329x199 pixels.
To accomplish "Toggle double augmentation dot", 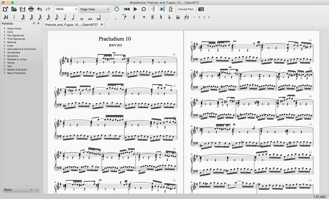I will pos(116,19).
